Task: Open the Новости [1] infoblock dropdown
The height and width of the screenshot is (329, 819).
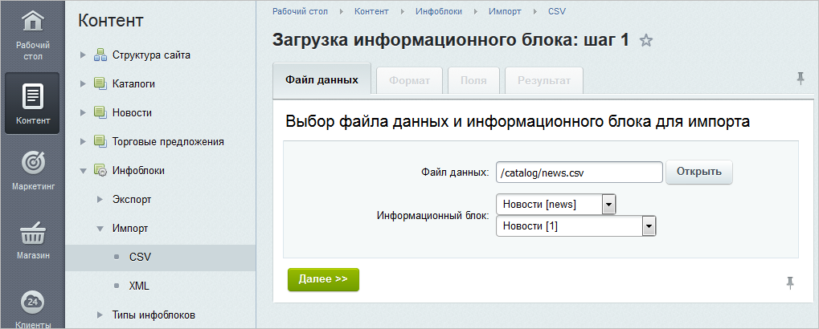Action: (x=649, y=227)
